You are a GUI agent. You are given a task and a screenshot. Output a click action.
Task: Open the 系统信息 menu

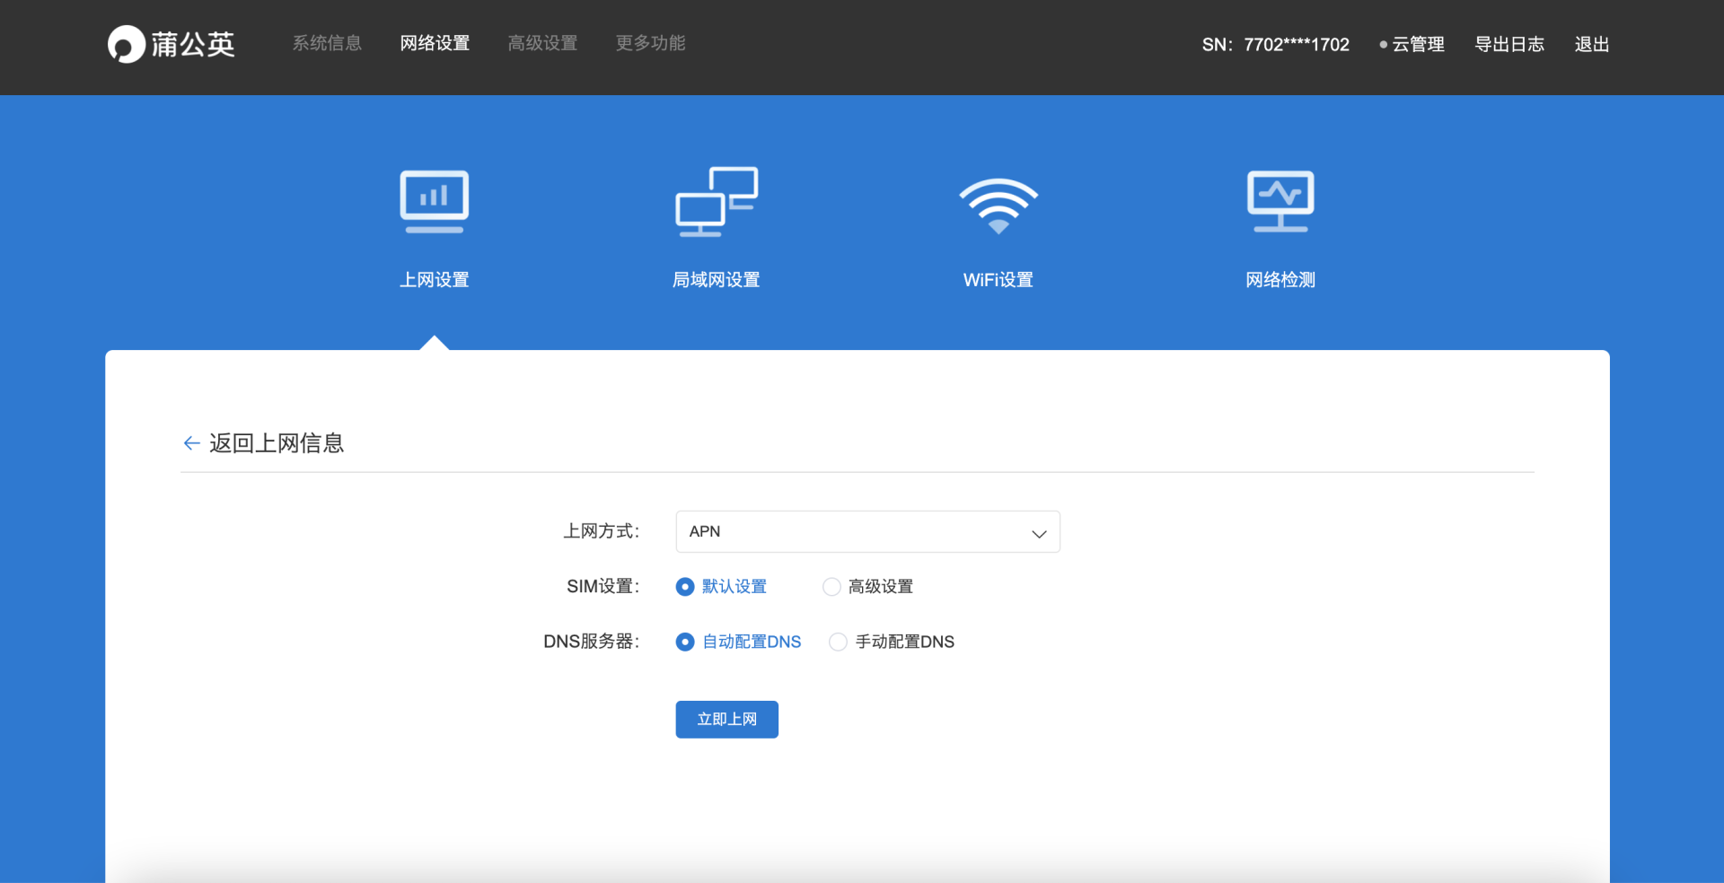(x=327, y=43)
